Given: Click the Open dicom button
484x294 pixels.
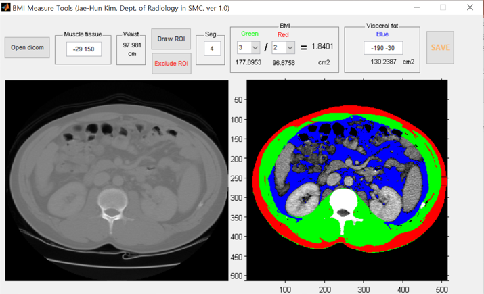Looking at the screenshot, I should (x=27, y=48).
